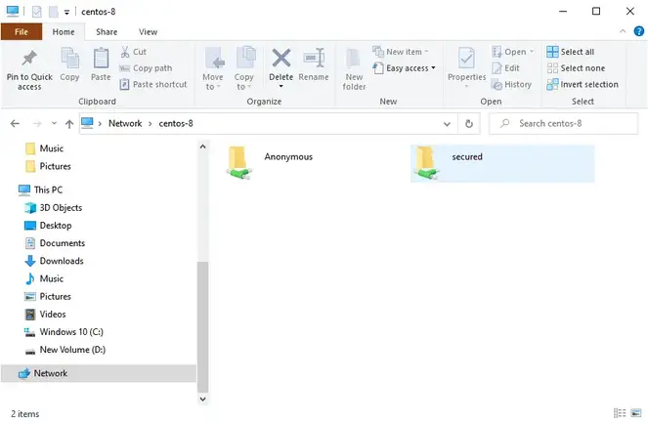Viewport: 648px width, 423px height.
Task: Click the New folder icon
Action: tap(354, 58)
